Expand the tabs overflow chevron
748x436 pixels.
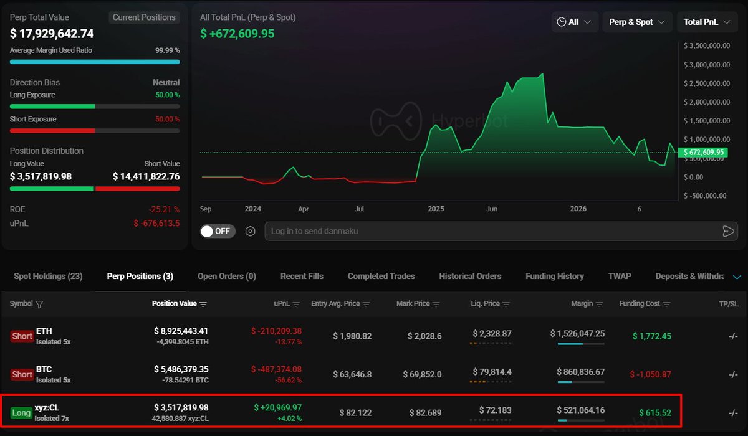point(737,277)
